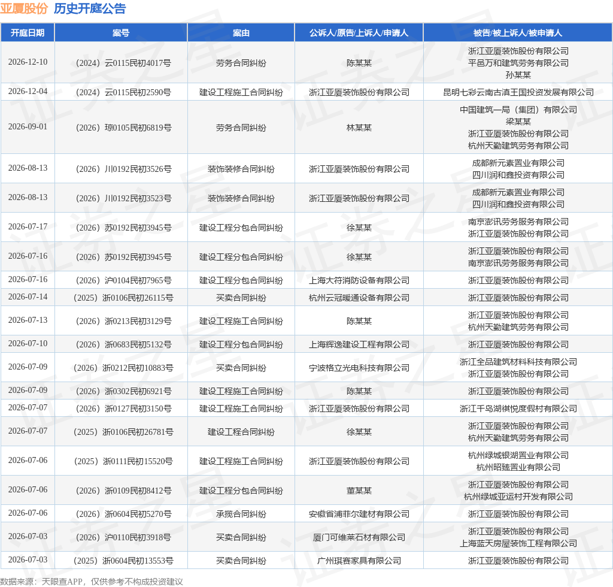Click plaintiff 宁波格立光电科技有限公司
Viewport: 613px width, 587px height.
click(x=359, y=368)
